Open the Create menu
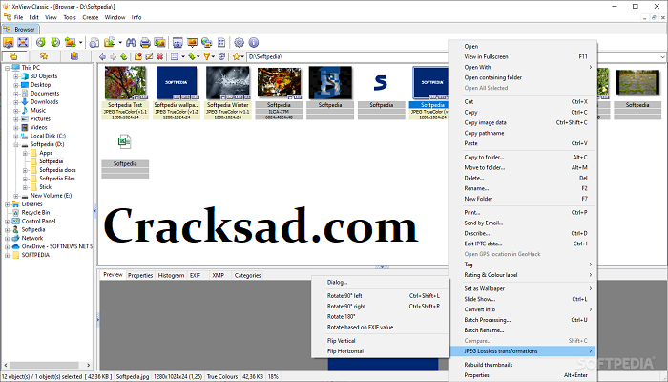668x382 pixels. click(91, 17)
